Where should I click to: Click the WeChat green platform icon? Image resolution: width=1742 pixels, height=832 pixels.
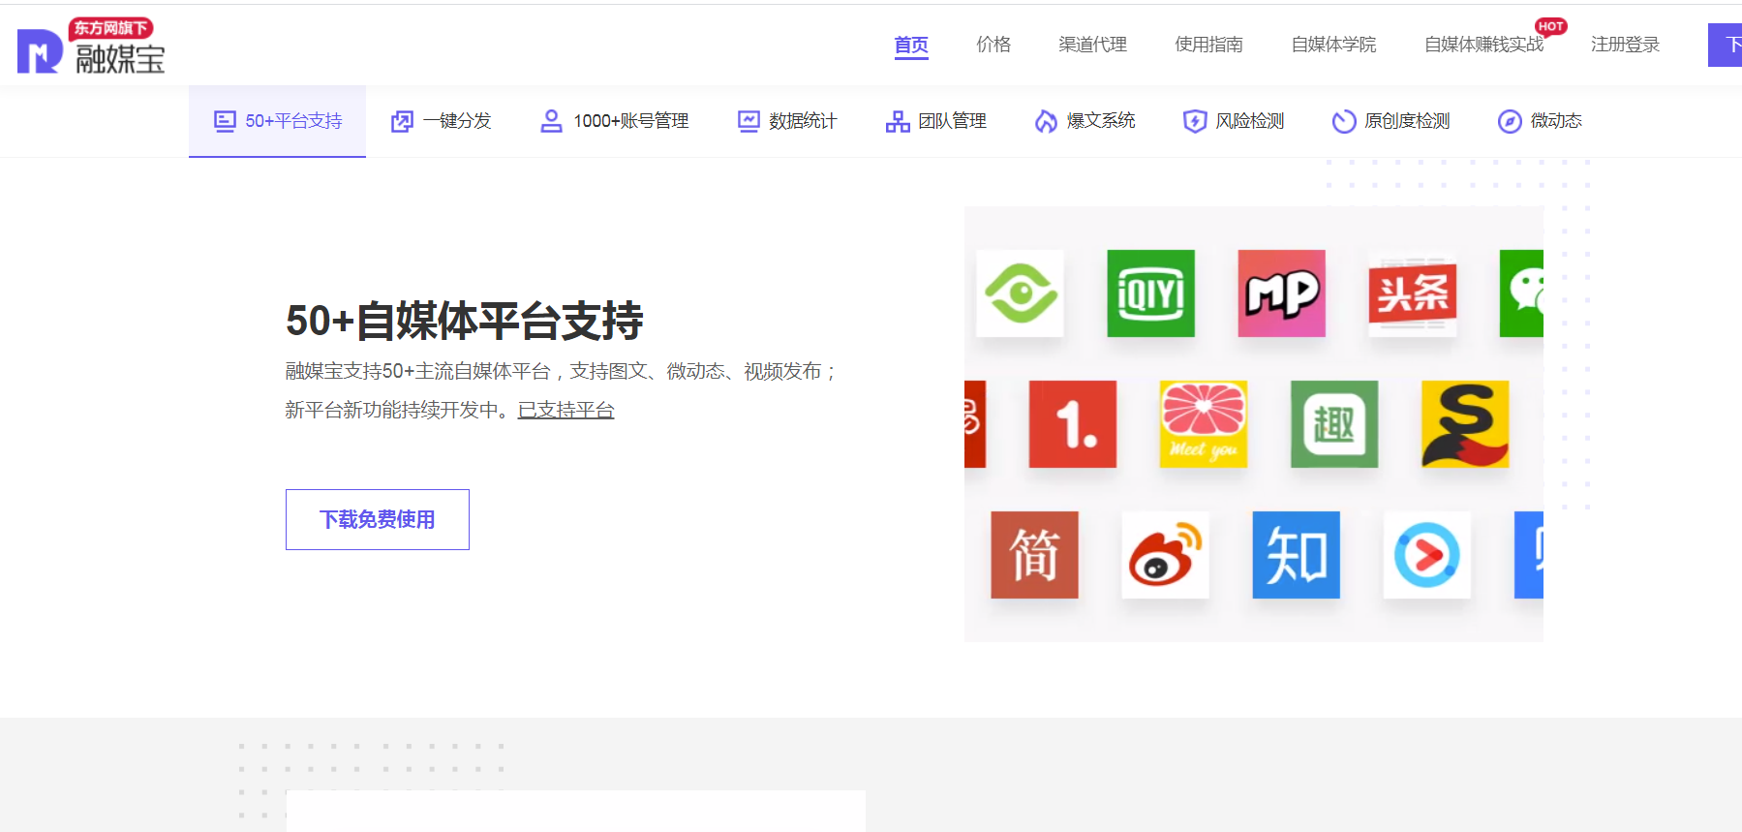pos(1521,293)
